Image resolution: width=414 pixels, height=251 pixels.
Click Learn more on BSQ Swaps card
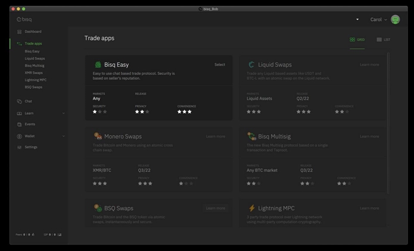[x=216, y=208]
